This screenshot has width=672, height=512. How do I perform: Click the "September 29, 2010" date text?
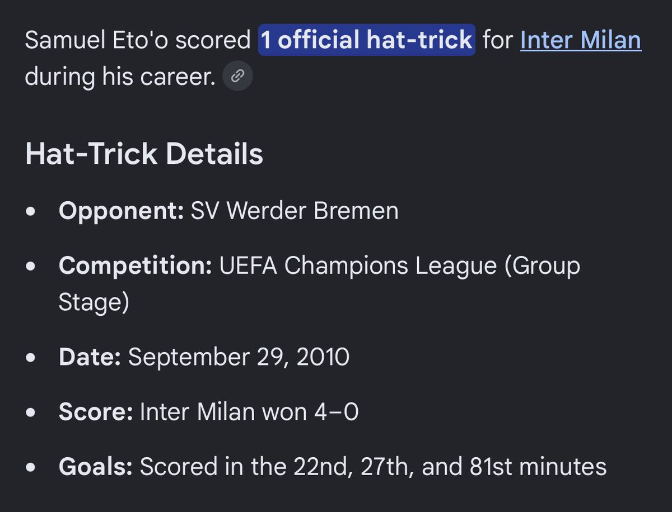tap(239, 357)
